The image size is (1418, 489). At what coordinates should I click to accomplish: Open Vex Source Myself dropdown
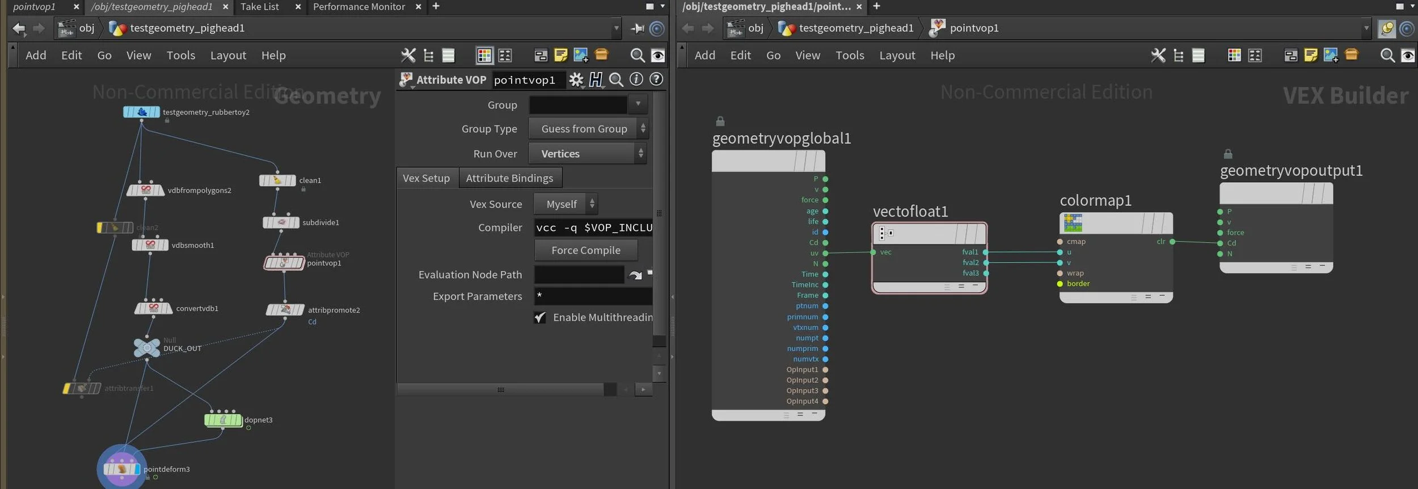566,204
